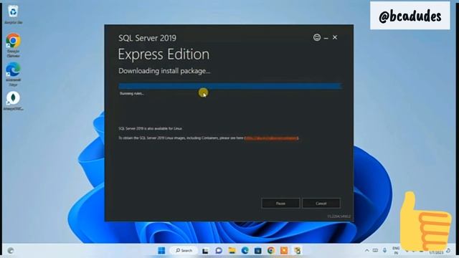Open the Chat app on taskbar
Viewport: 459px width, 258px height.
219,250
